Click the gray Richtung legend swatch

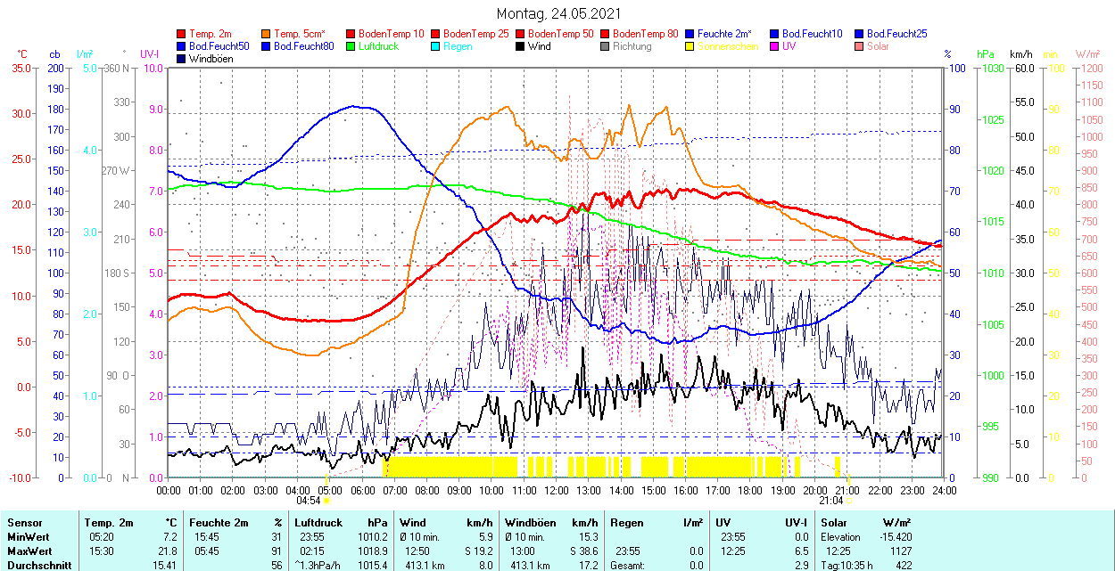click(x=605, y=46)
